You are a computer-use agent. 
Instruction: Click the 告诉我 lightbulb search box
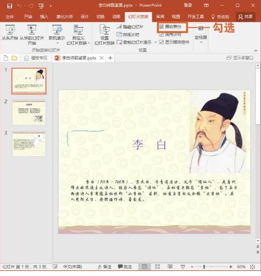[x=220, y=17]
